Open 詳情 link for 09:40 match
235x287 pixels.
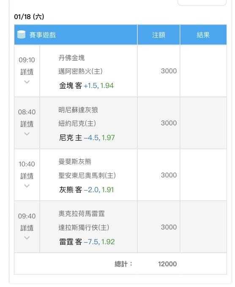[x=27, y=228]
